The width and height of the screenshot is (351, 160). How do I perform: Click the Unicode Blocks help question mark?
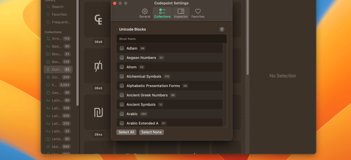(x=222, y=29)
